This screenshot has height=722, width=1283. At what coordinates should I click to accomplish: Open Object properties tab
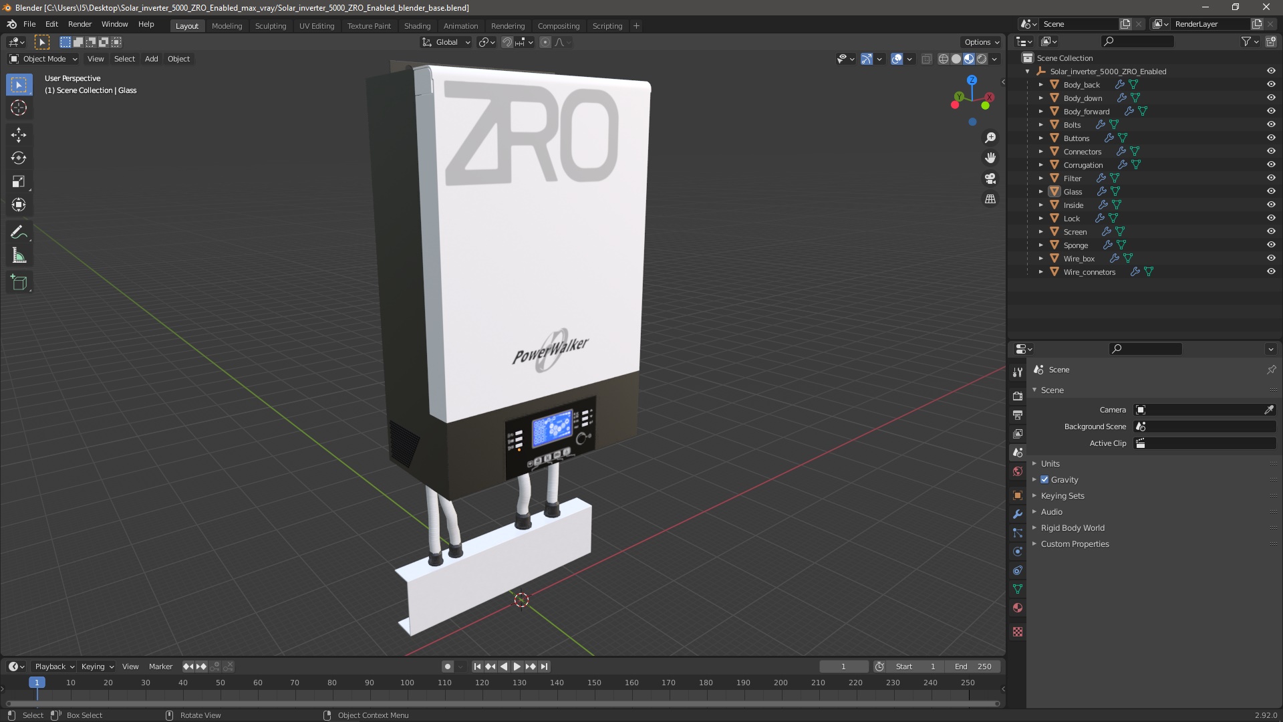click(1018, 495)
